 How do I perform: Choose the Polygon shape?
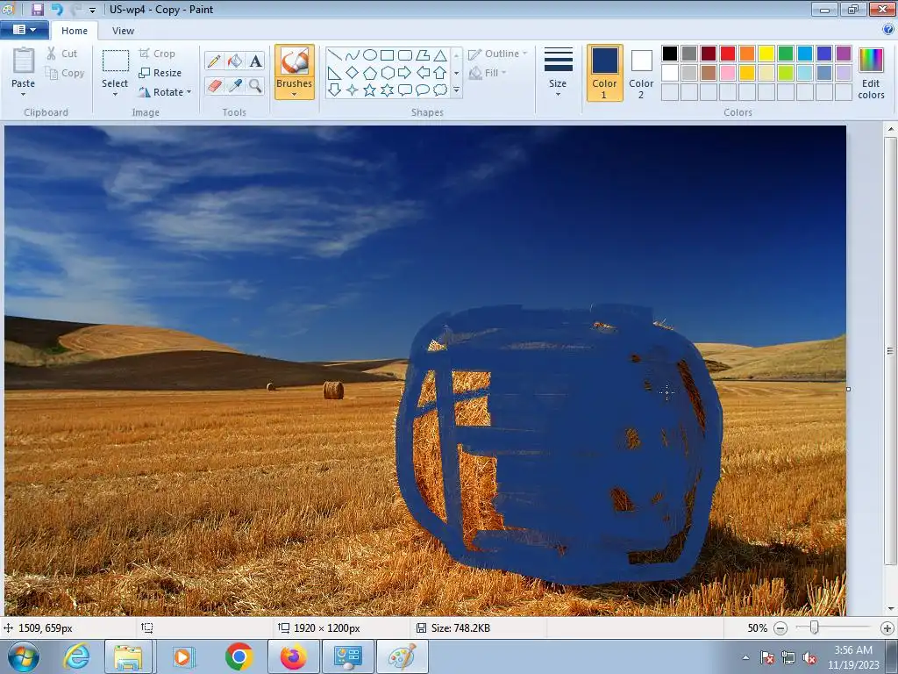423,55
